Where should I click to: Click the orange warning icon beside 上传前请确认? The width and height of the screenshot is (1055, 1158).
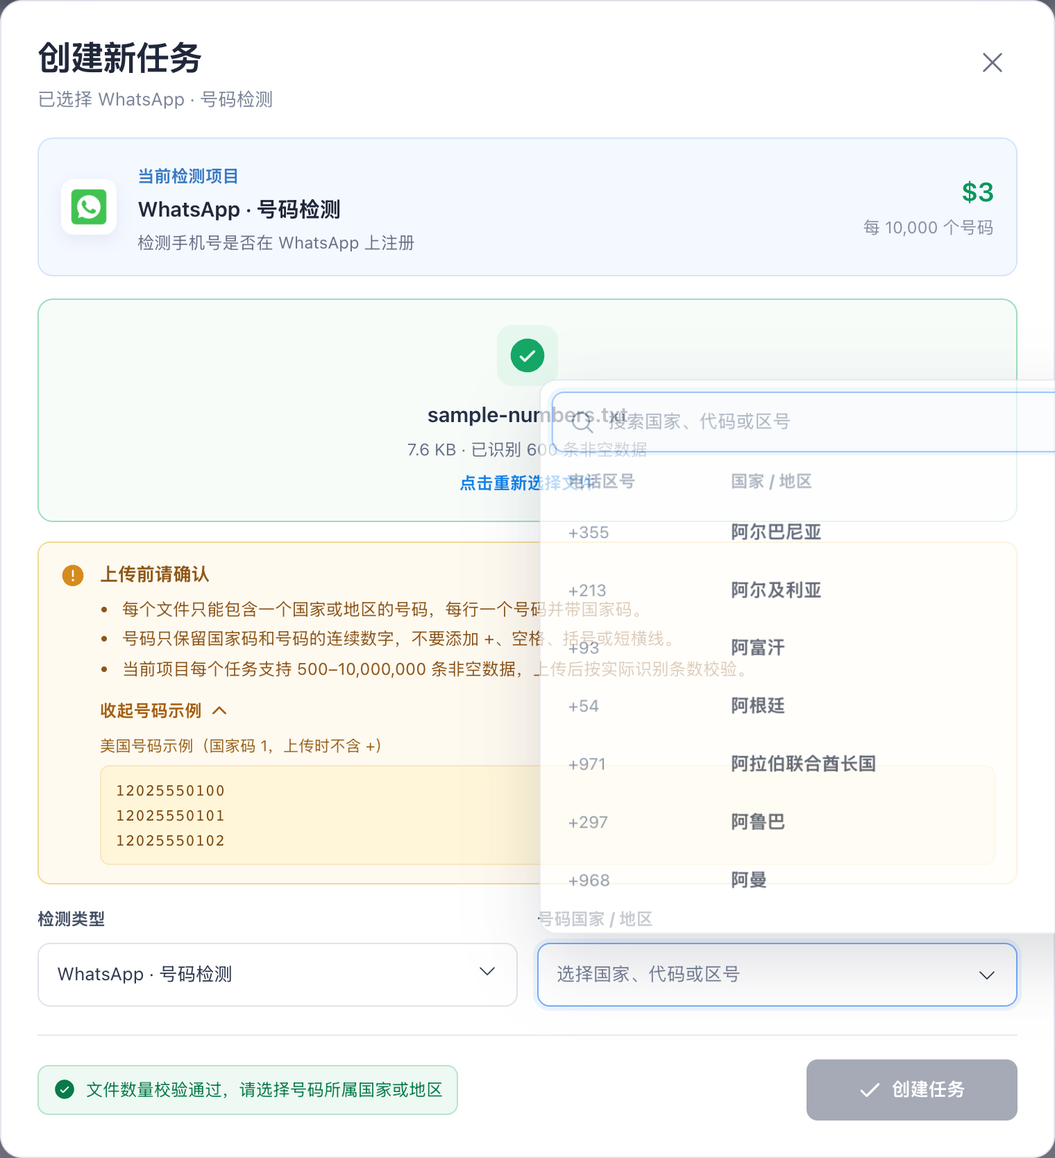point(73,575)
